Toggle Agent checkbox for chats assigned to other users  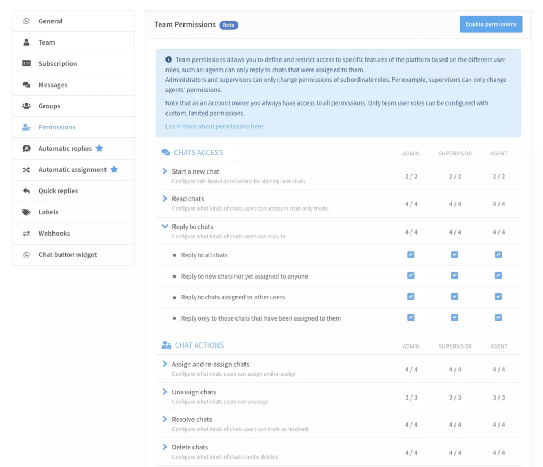click(498, 297)
